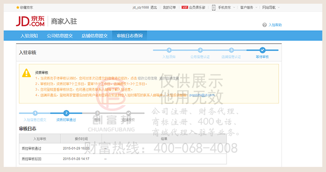The image size is (326, 172).
Task: Click username jd_yzy1688
Action: click(141, 7)
